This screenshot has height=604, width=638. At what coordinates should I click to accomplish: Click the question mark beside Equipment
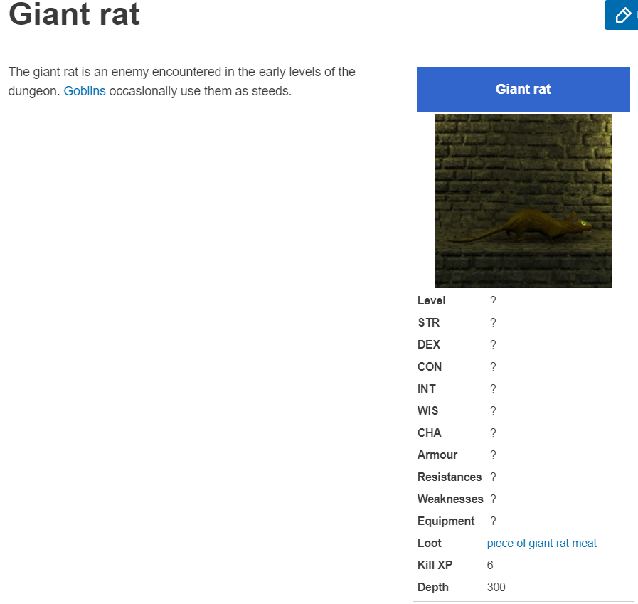pos(493,521)
